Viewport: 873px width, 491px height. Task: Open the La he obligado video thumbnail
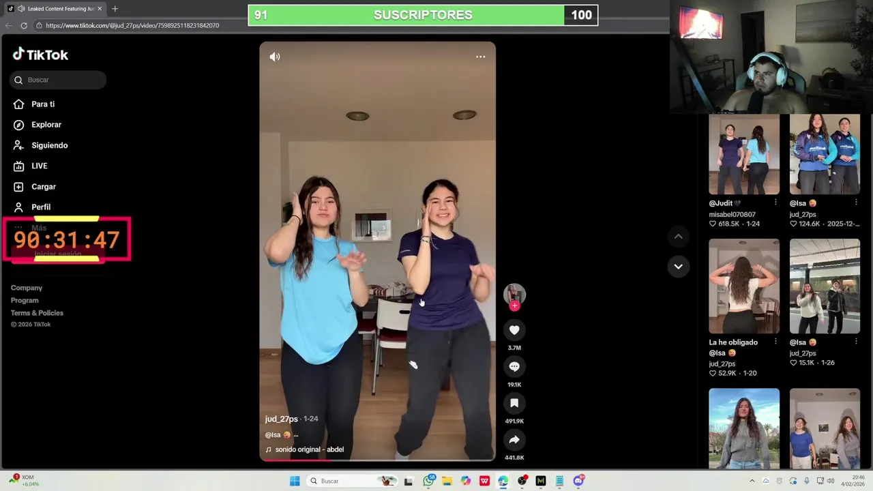(x=744, y=286)
